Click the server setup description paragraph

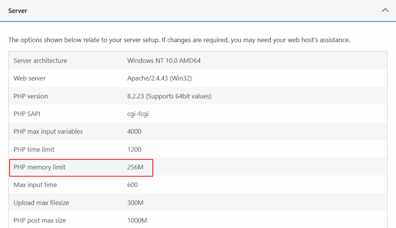point(179,40)
